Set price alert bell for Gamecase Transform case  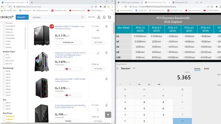coord(106,53)
